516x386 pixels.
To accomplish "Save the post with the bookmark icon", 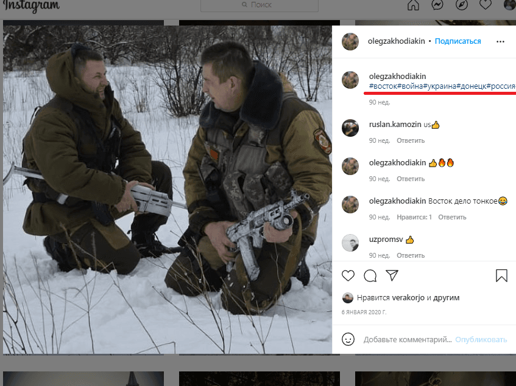I will point(501,275).
